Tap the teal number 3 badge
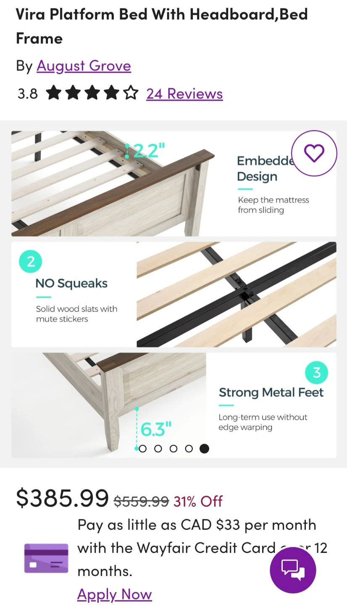This screenshot has height=605, width=347. [316, 372]
